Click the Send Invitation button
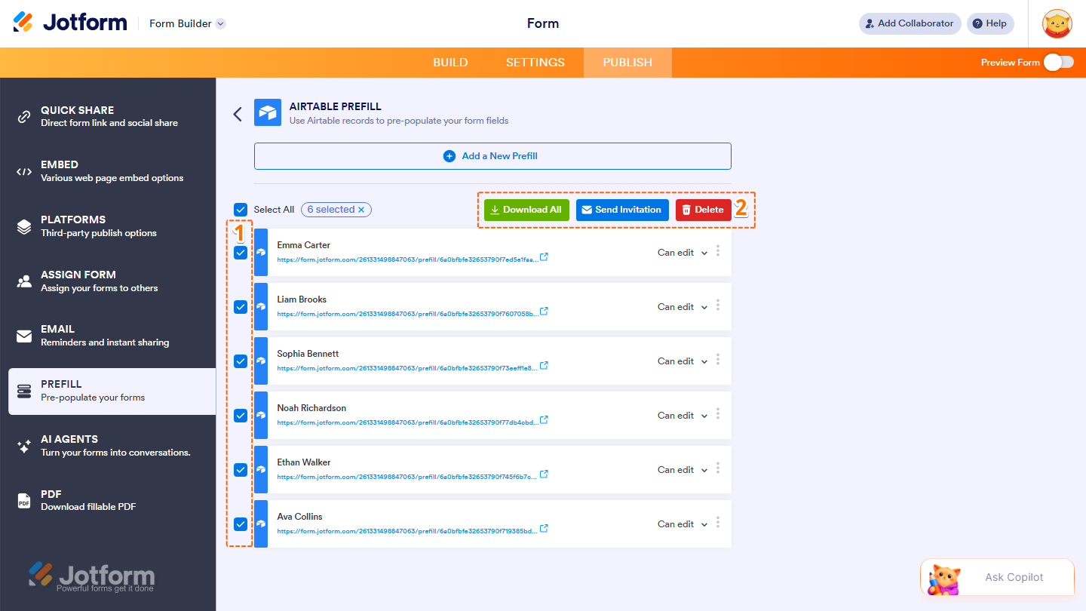Viewport: 1086px width, 611px height. [622, 210]
